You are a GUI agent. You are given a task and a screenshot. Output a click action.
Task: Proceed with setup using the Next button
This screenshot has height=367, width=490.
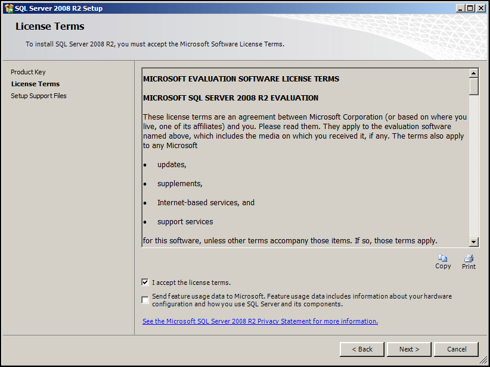[x=409, y=349]
